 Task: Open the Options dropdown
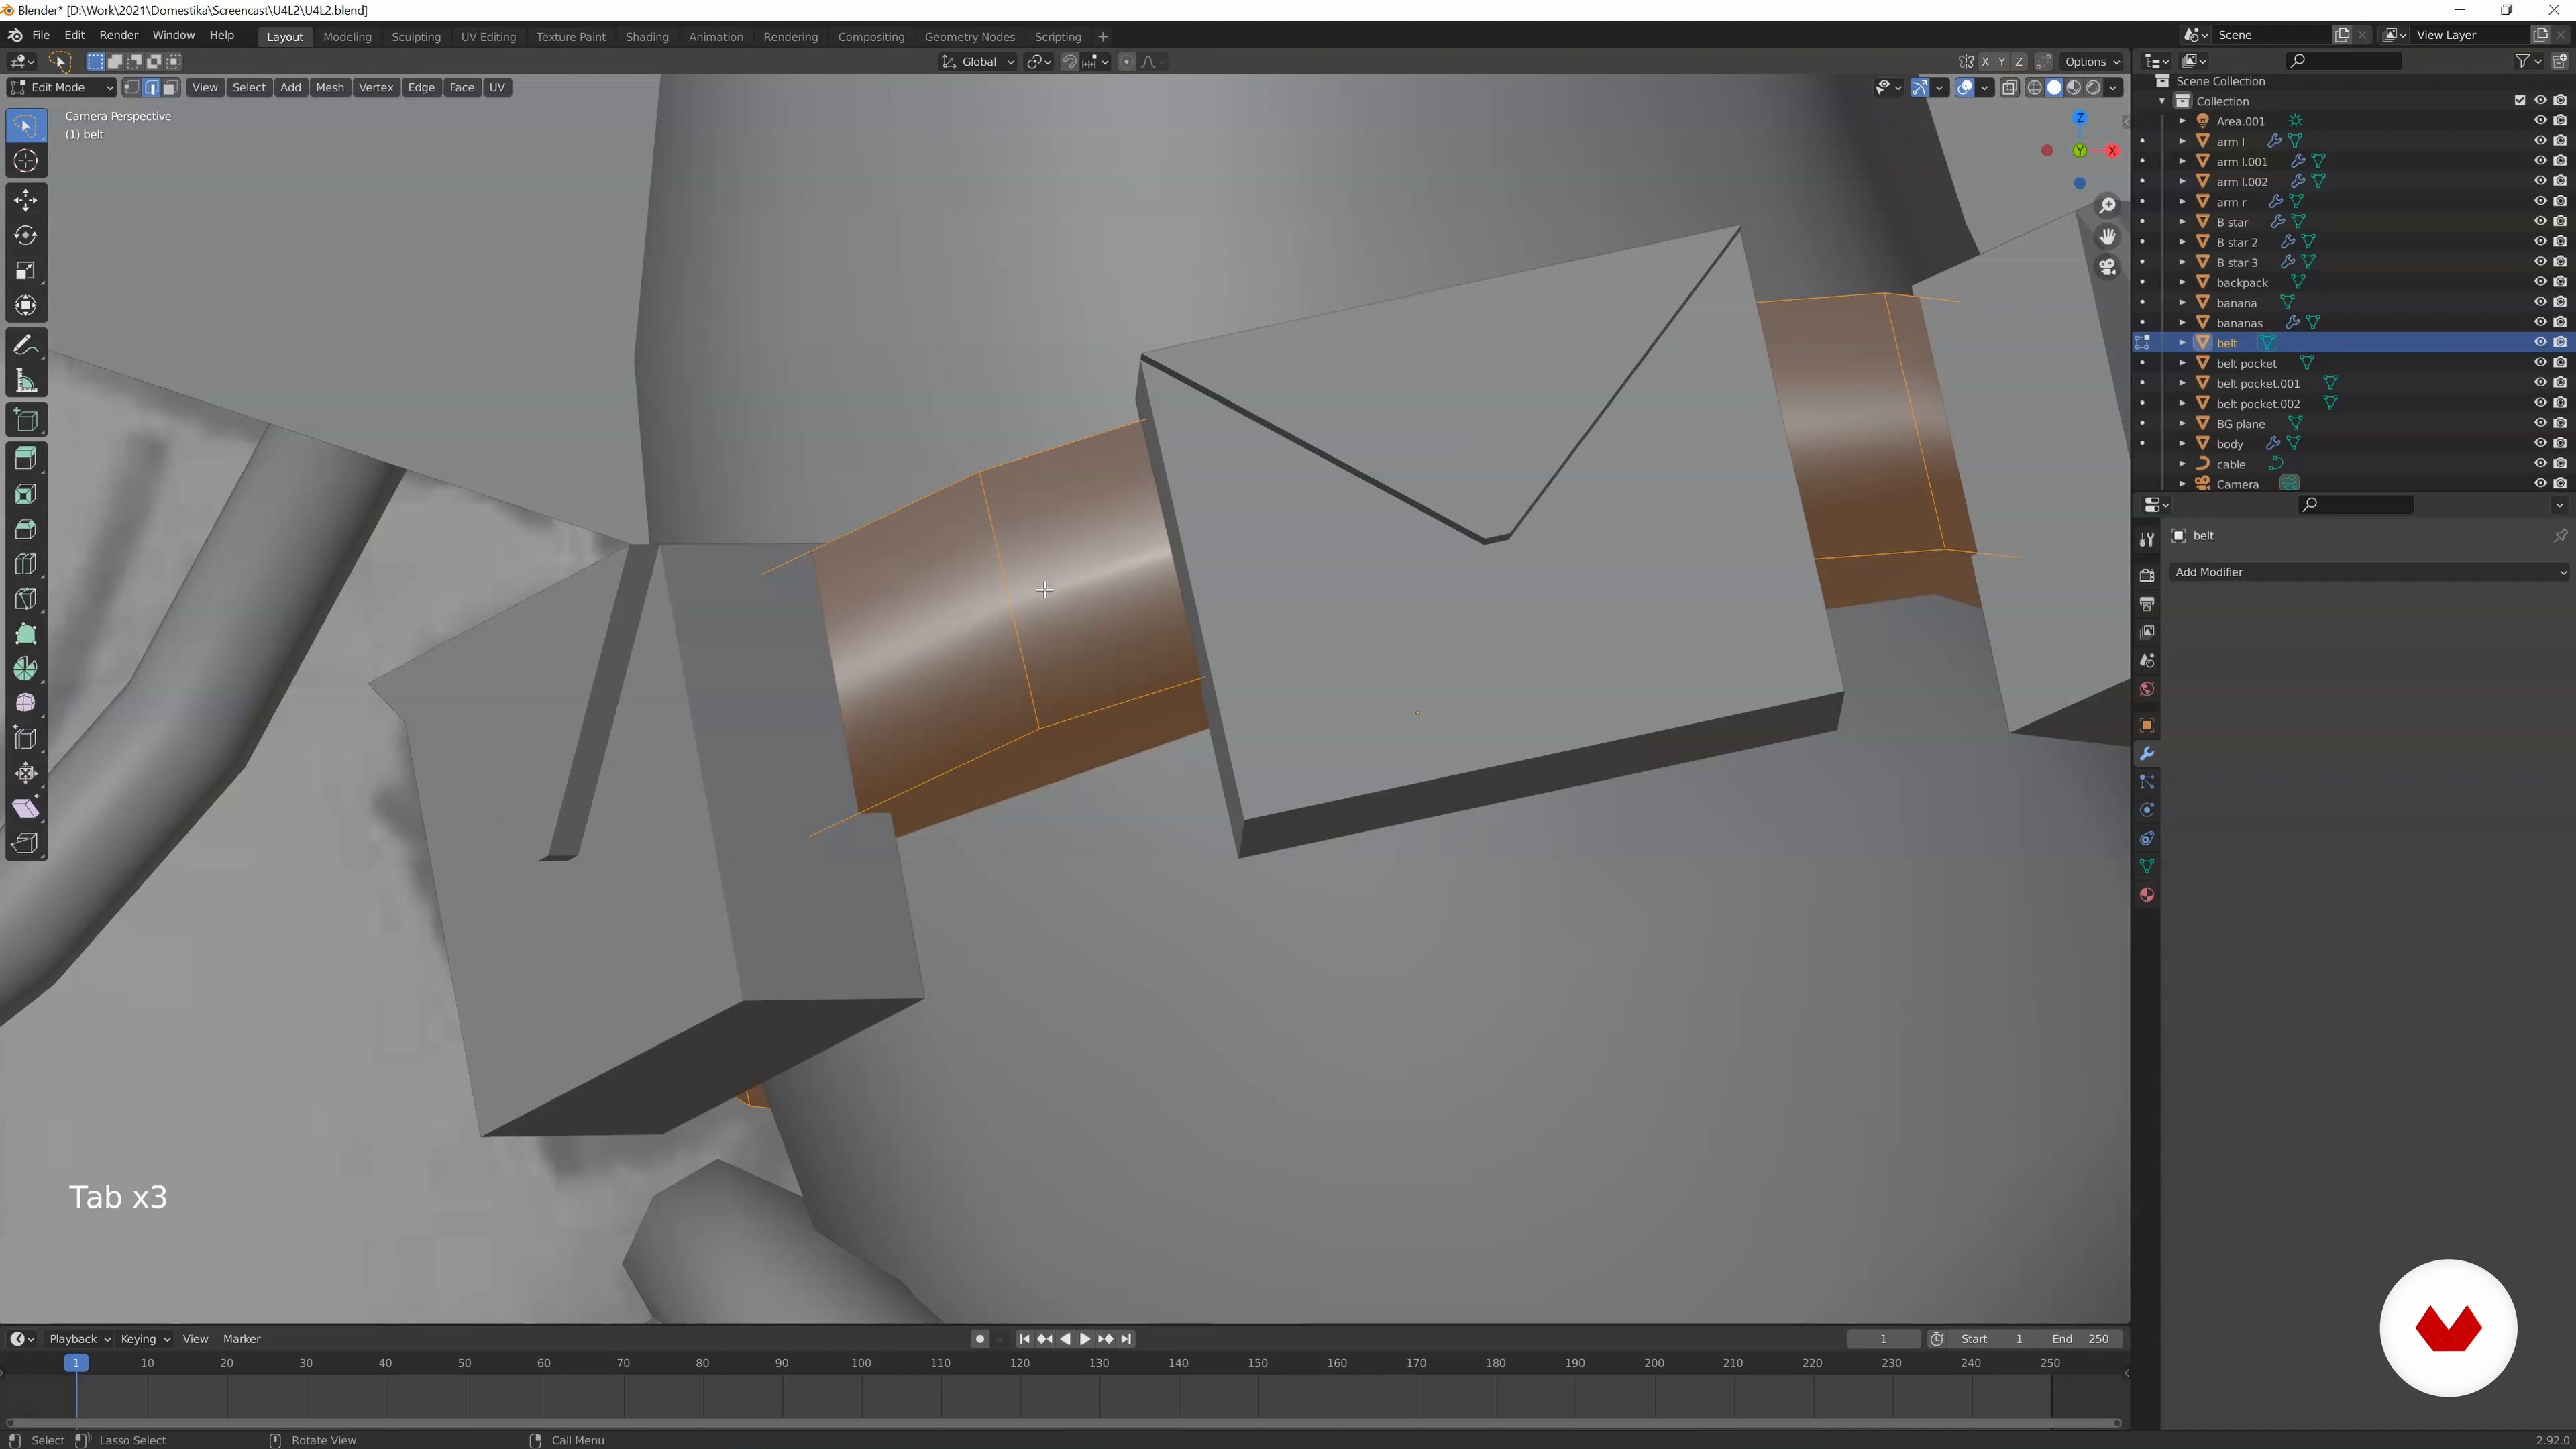2092,62
